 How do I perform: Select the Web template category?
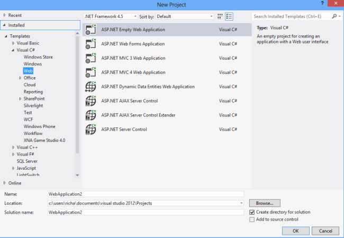[x=28, y=71]
